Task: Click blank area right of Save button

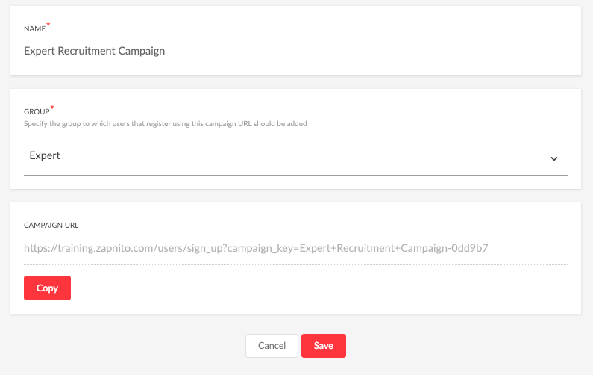Action: [448, 346]
